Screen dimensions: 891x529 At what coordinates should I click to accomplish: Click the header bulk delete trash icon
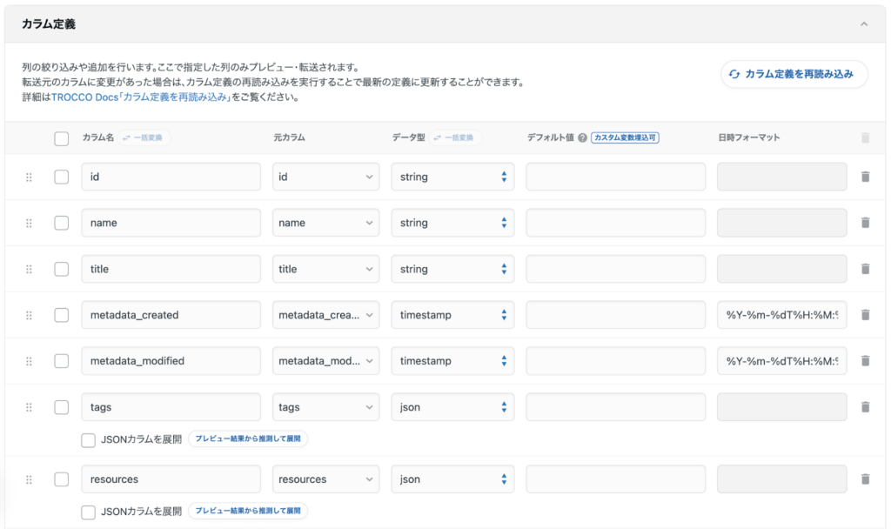point(865,137)
